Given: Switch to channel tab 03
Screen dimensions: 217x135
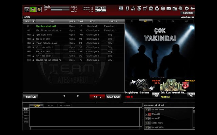Looking at the screenshot, I should click(x=159, y=21).
